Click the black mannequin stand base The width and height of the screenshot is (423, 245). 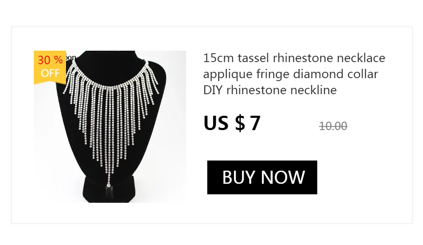pos(109,190)
